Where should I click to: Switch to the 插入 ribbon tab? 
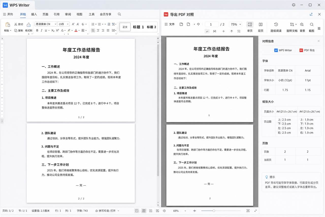pos(34,14)
